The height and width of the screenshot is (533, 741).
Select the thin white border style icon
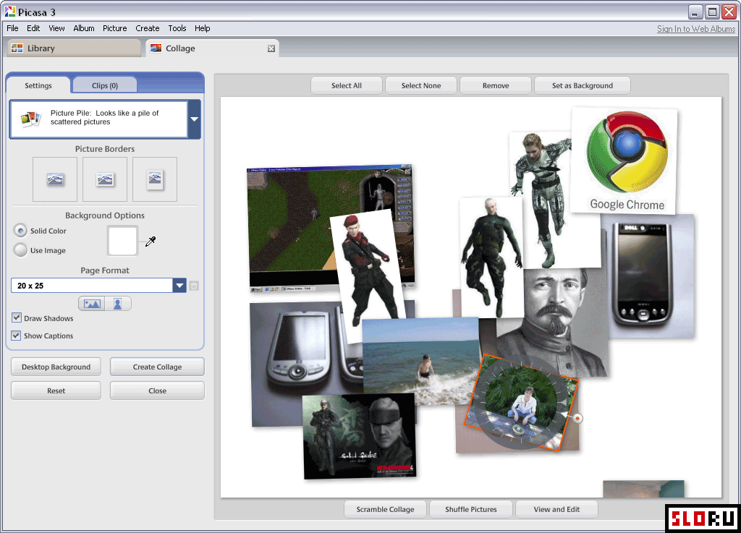[105, 179]
